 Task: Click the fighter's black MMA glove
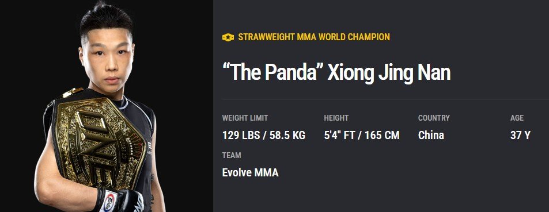[119, 200]
